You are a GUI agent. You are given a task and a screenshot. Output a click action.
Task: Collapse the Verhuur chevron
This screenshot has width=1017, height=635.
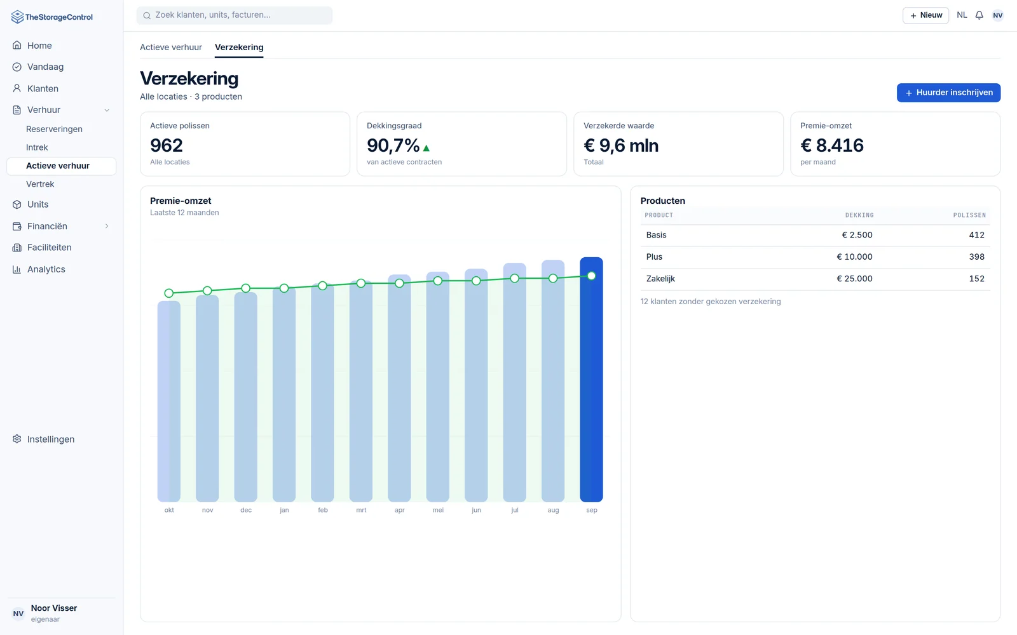pyautogui.click(x=107, y=110)
